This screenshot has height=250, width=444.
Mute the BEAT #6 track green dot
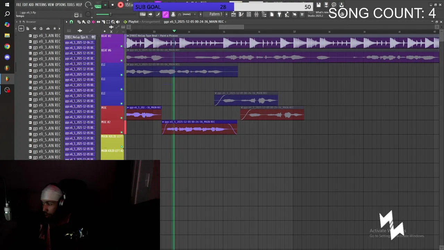pos(121,60)
